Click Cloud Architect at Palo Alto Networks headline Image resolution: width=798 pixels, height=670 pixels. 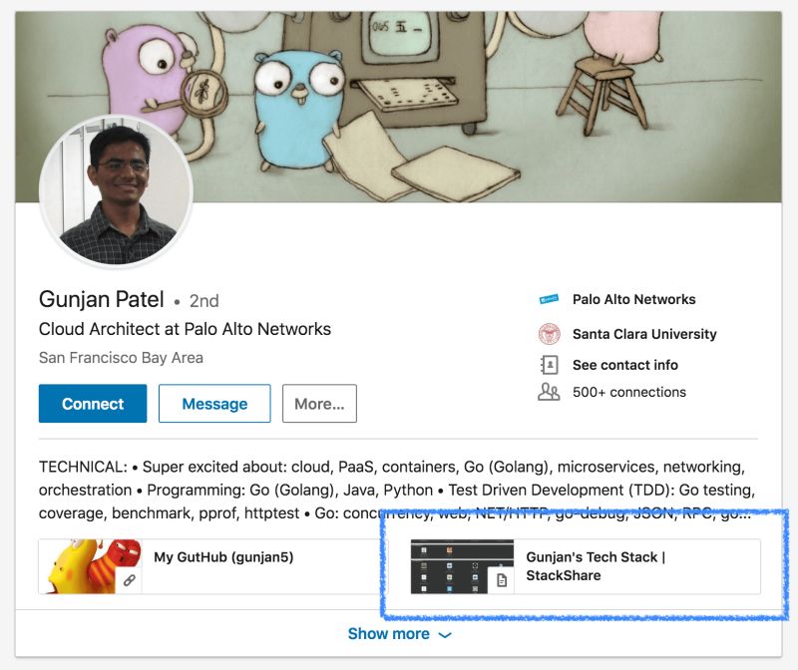click(185, 329)
